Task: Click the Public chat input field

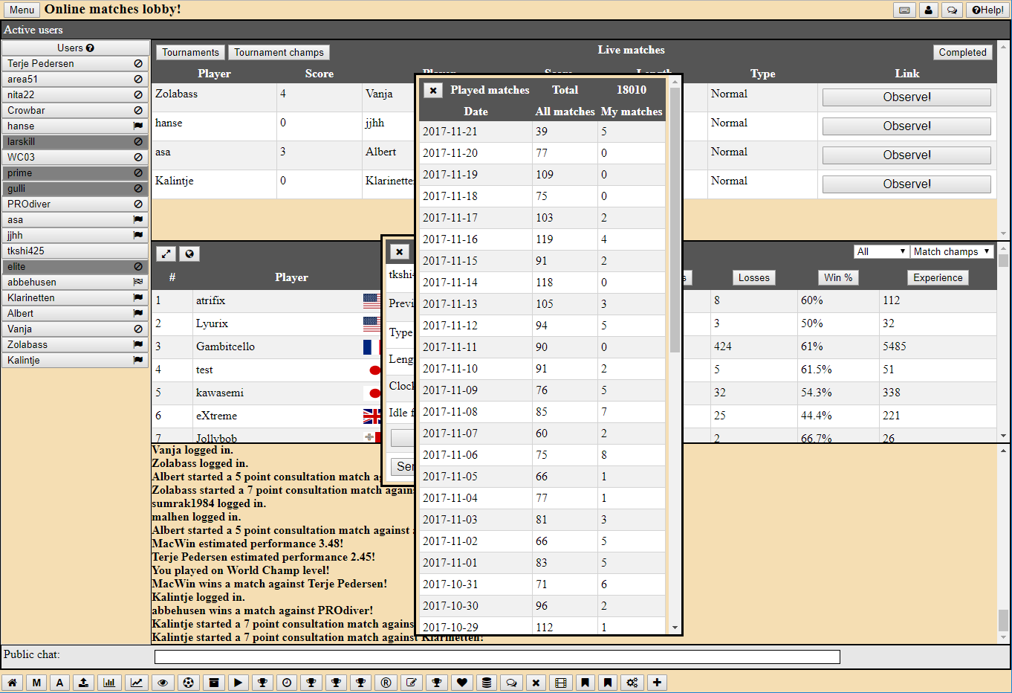Action: tap(497, 657)
